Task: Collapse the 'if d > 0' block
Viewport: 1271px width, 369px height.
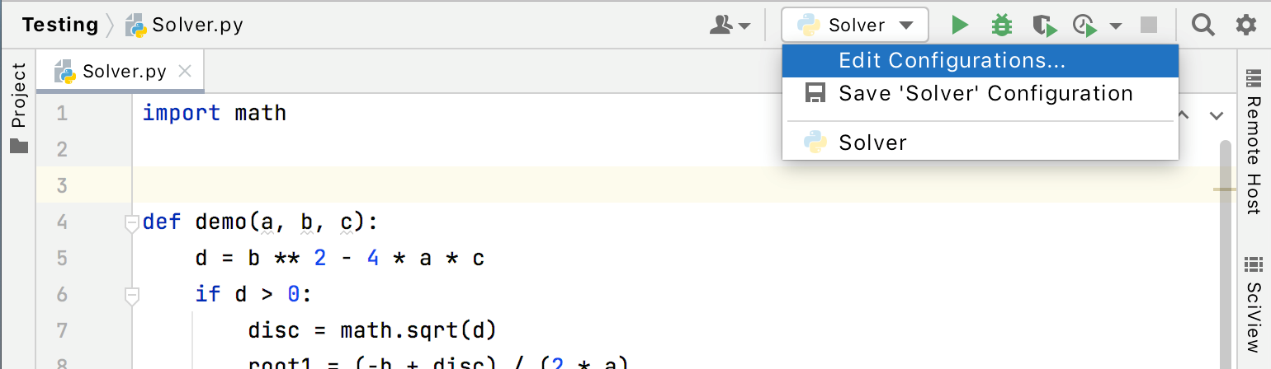Action: click(131, 294)
